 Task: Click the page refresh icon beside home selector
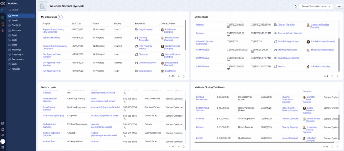point(296,6)
